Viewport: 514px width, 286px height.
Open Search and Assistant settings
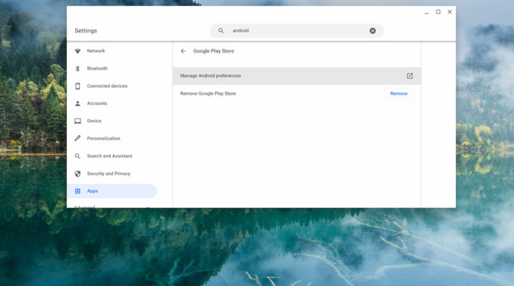109,156
